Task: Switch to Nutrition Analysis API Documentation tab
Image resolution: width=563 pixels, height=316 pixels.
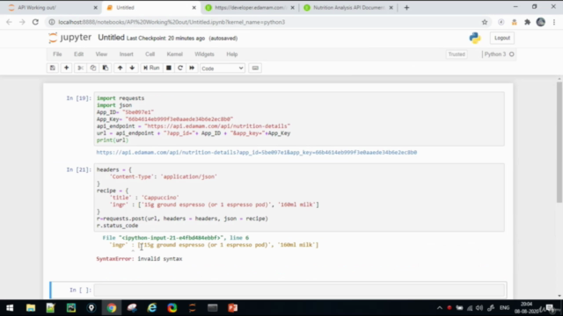Action: [348, 8]
